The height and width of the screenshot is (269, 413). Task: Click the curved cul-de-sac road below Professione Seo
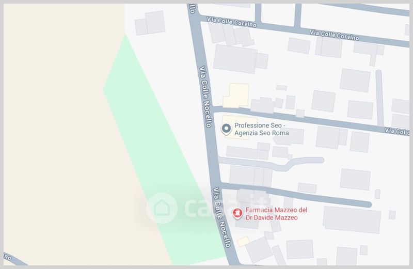tap(272, 163)
